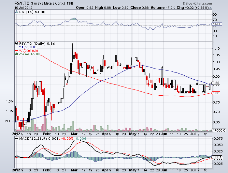The image size is (228, 173).
Task: Click the 0.75 price axis label
Action: tap(216, 102)
